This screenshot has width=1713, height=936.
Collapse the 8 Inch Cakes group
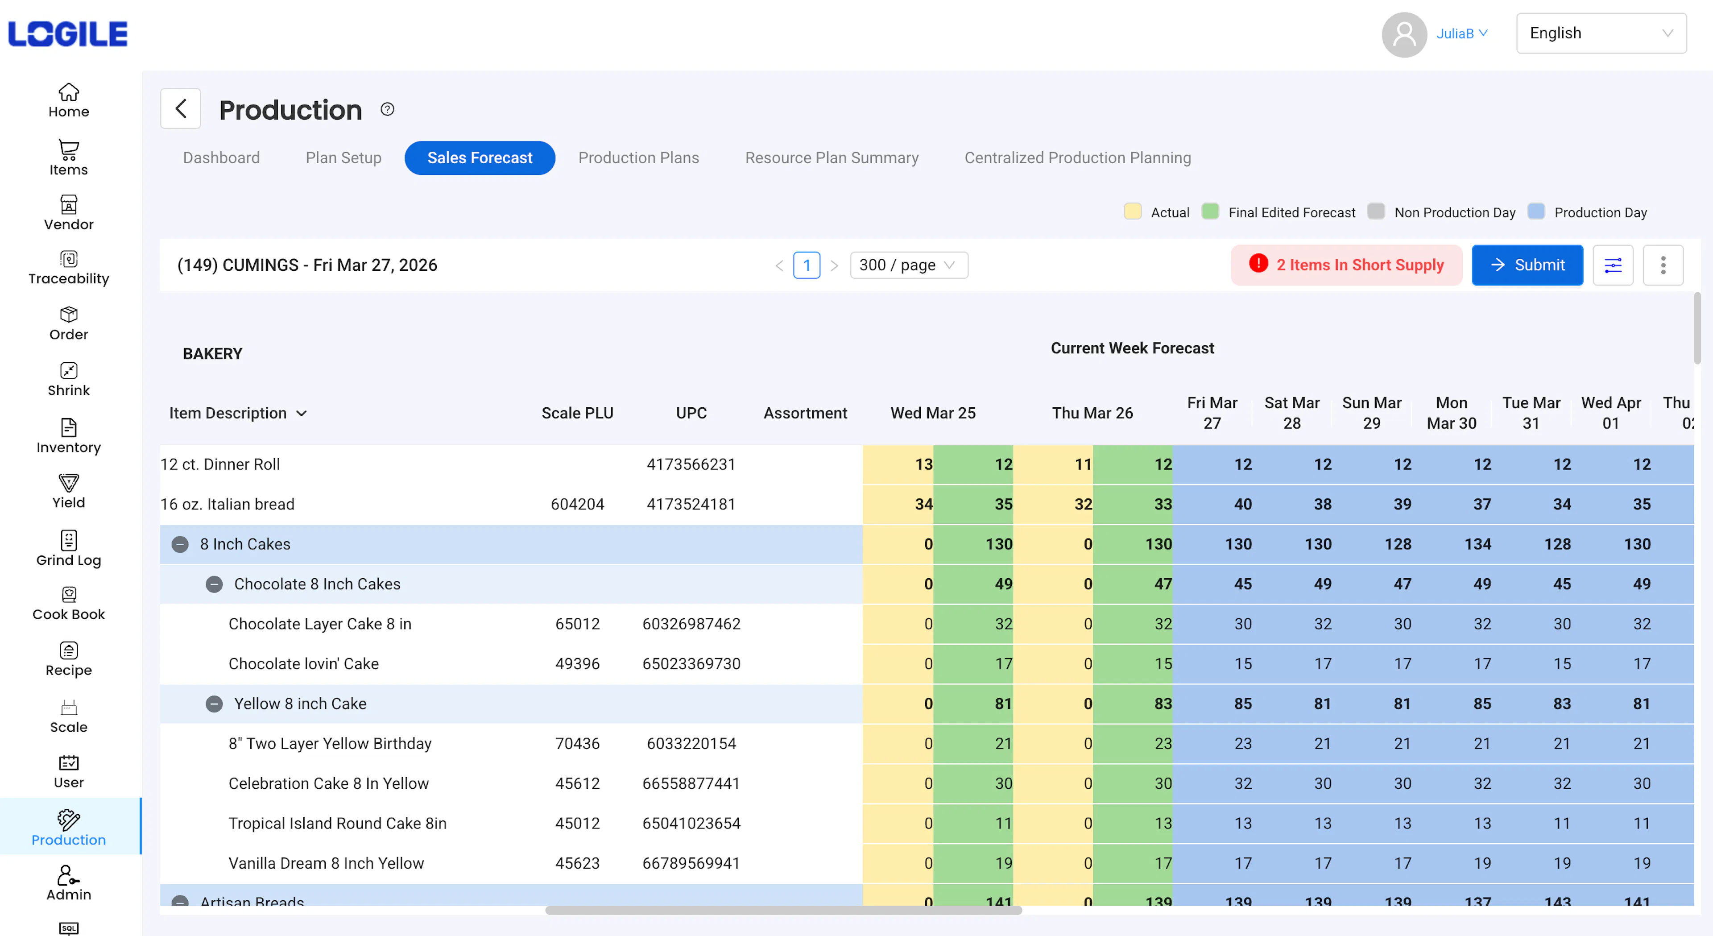[179, 544]
